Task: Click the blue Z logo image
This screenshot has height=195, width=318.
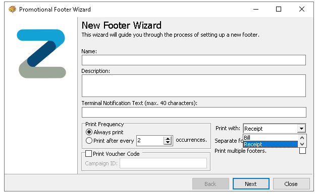Action: tap(41, 54)
